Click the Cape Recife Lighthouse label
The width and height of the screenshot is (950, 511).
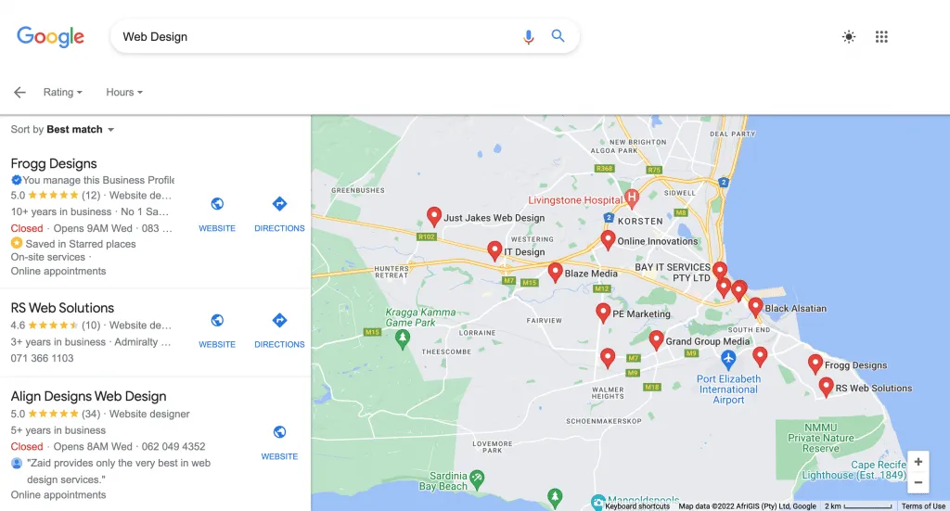pyautogui.click(x=854, y=470)
